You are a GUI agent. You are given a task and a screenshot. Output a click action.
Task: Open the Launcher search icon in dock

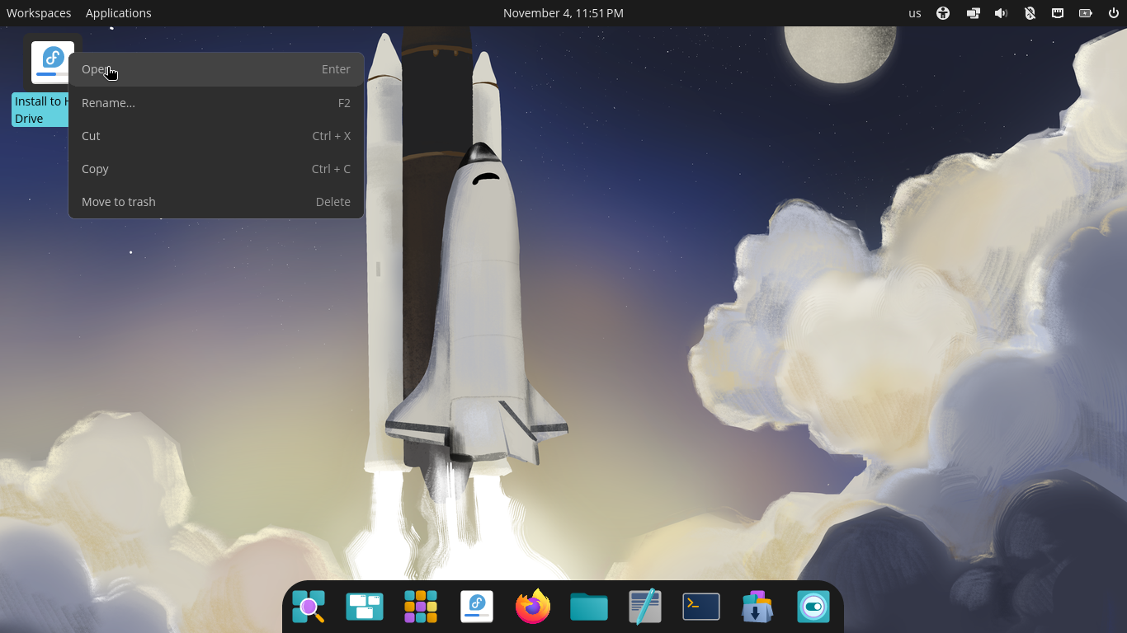tap(309, 607)
